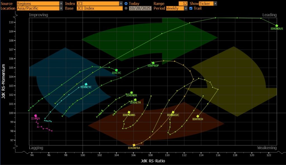The height and width of the screenshot is (165, 286).
Task: Click the Range value field
Action: [x=183, y=4]
